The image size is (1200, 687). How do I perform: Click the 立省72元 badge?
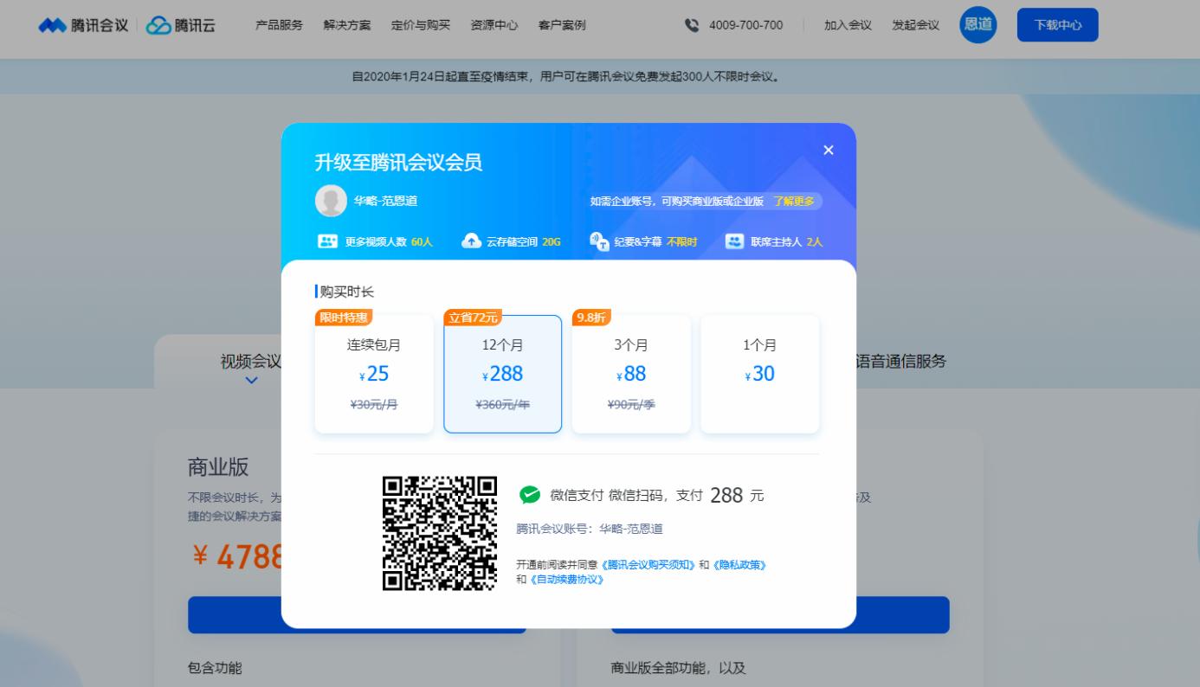(x=474, y=318)
